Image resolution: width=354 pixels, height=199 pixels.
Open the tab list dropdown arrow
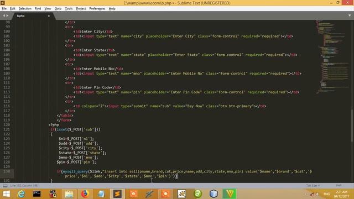click(x=350, y=15)
